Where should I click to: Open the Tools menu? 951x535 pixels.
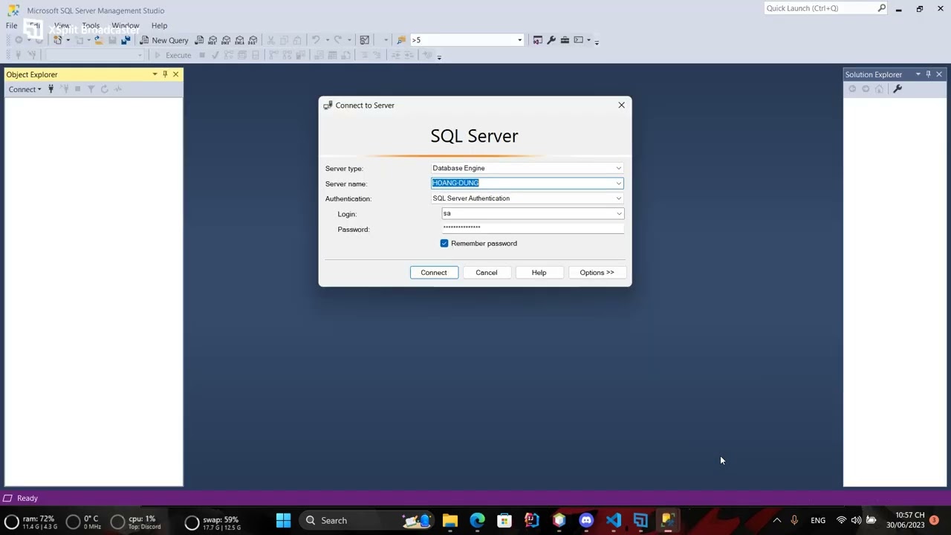91,25
